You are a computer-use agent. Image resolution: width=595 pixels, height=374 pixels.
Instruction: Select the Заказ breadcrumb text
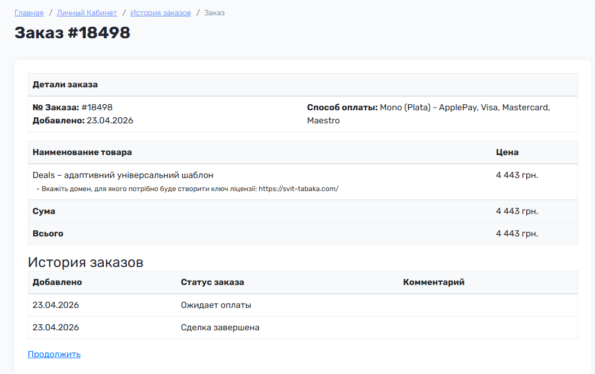pos(215,13)
